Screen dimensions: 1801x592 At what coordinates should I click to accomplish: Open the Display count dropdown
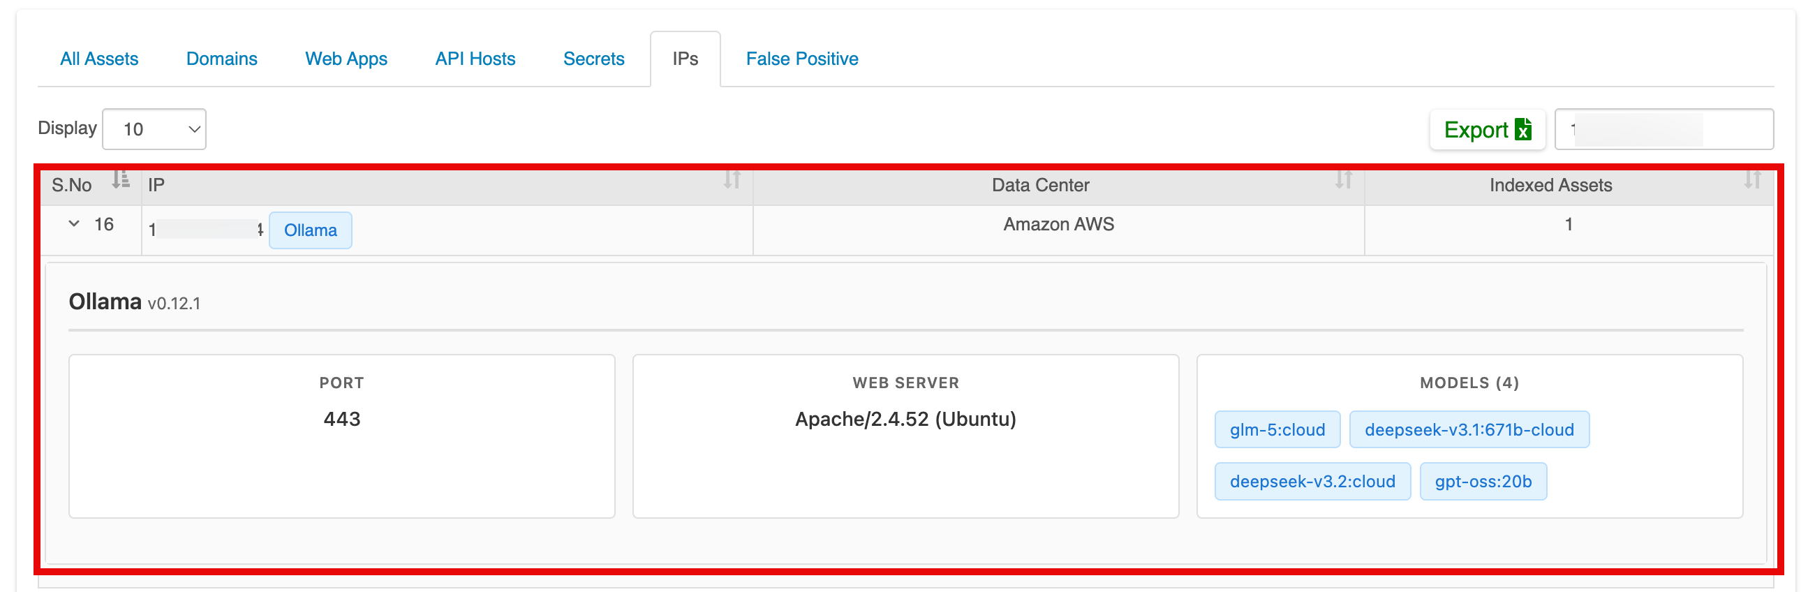click(154, 129)
